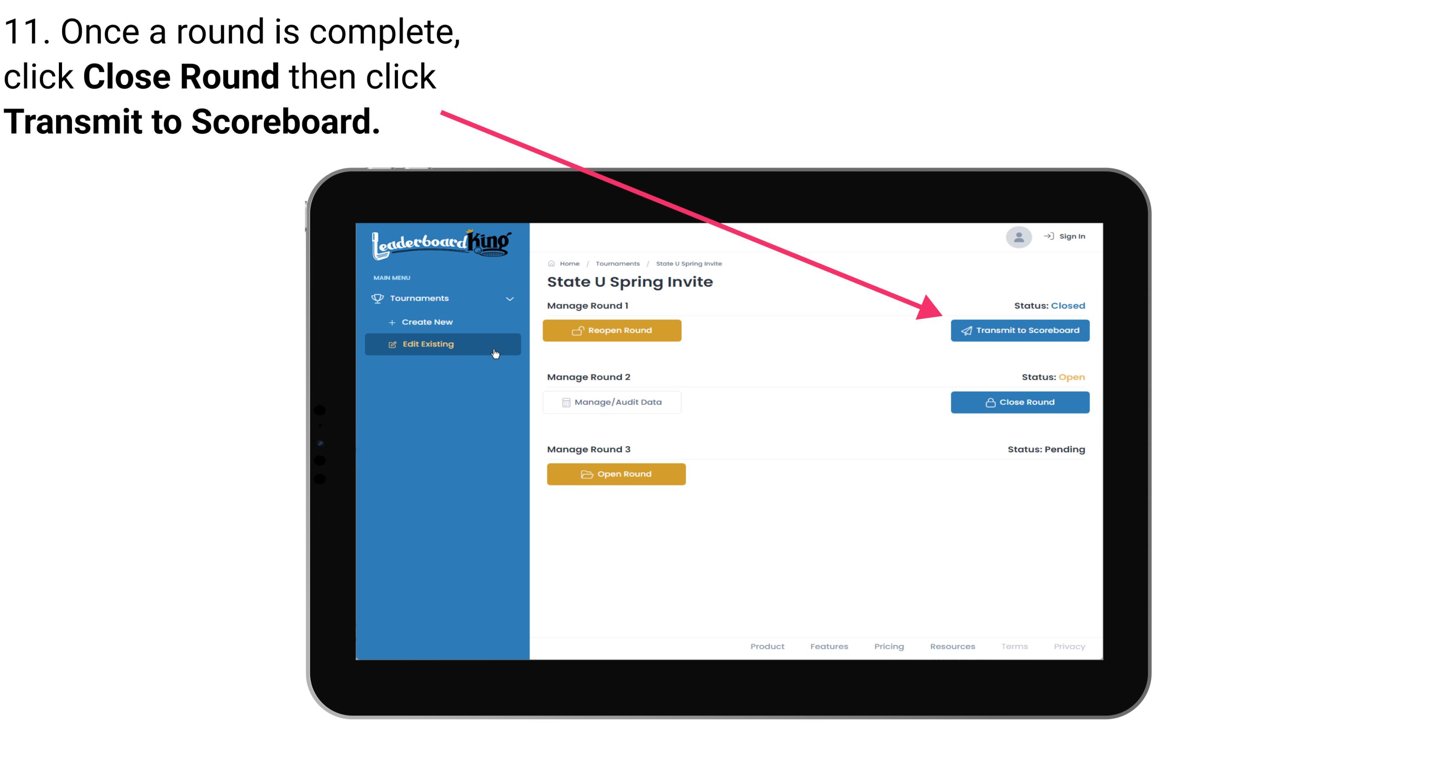Viewport: 1454px width, 782px height.
Task: Click the Close Round button for Round 2
Action: click(x=1020, y=402)
